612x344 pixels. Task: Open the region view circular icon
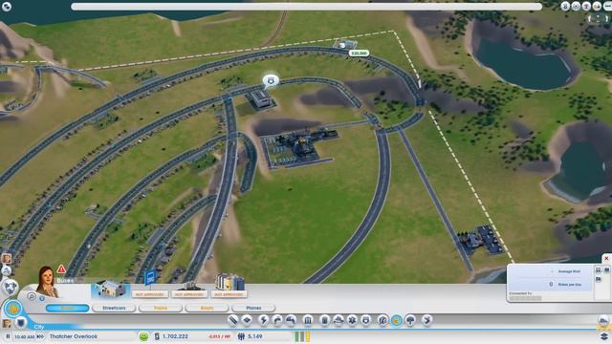pyautogui.click(x=11, y=288)
